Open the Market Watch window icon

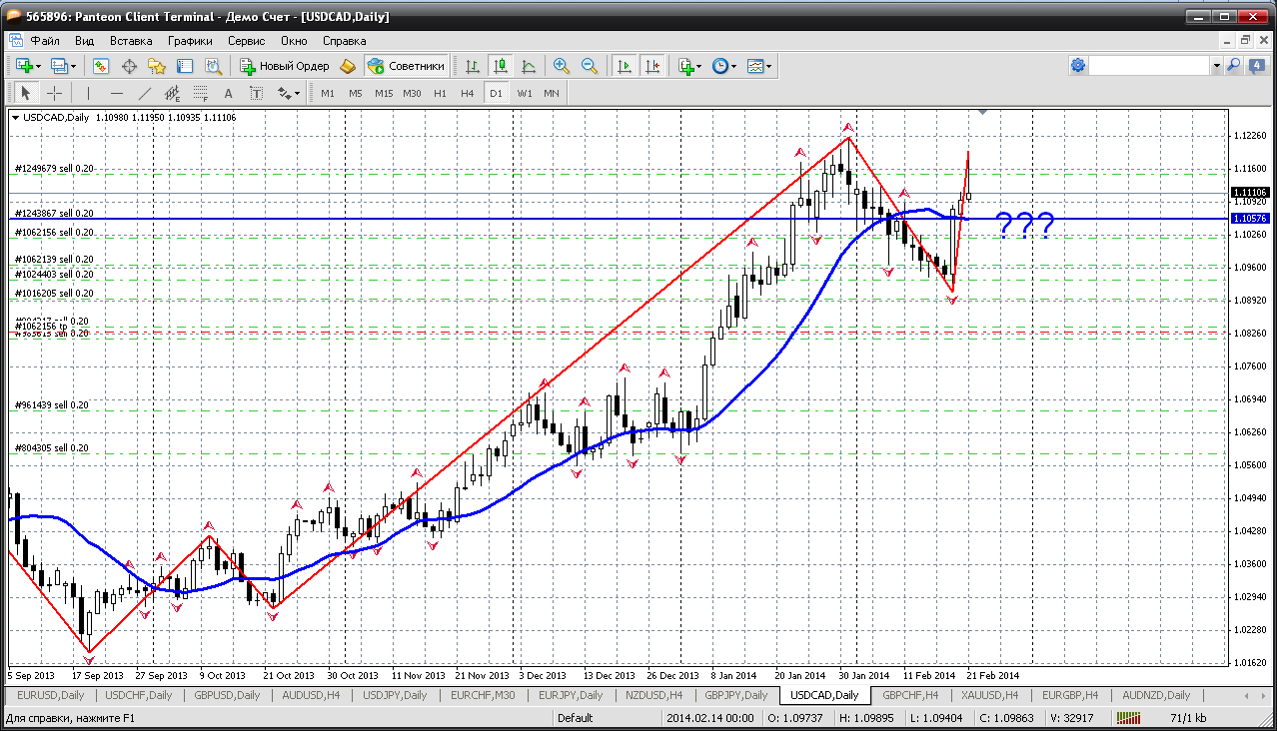tap(101, 66)
